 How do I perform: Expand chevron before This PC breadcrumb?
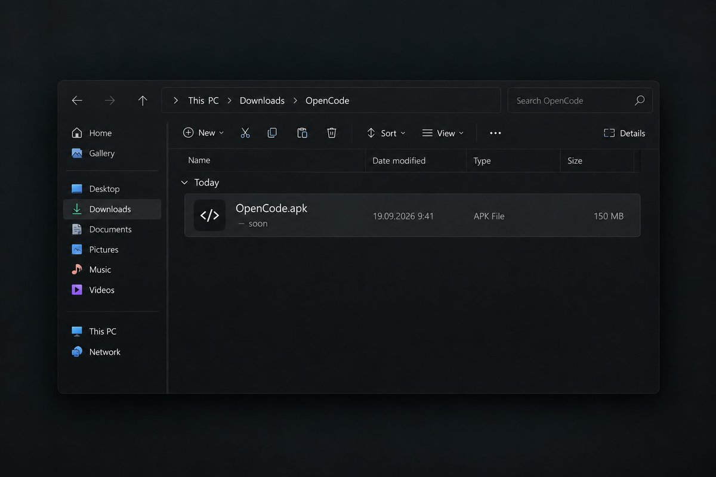point(175,101)
